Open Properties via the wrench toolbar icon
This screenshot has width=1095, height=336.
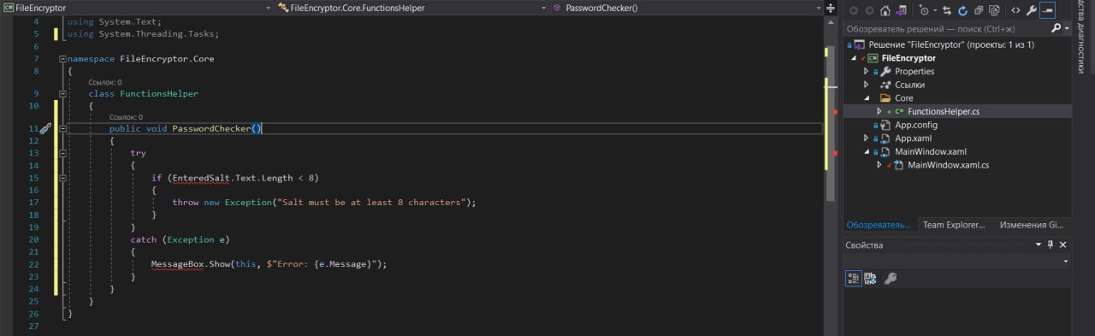pos(1032,10)
